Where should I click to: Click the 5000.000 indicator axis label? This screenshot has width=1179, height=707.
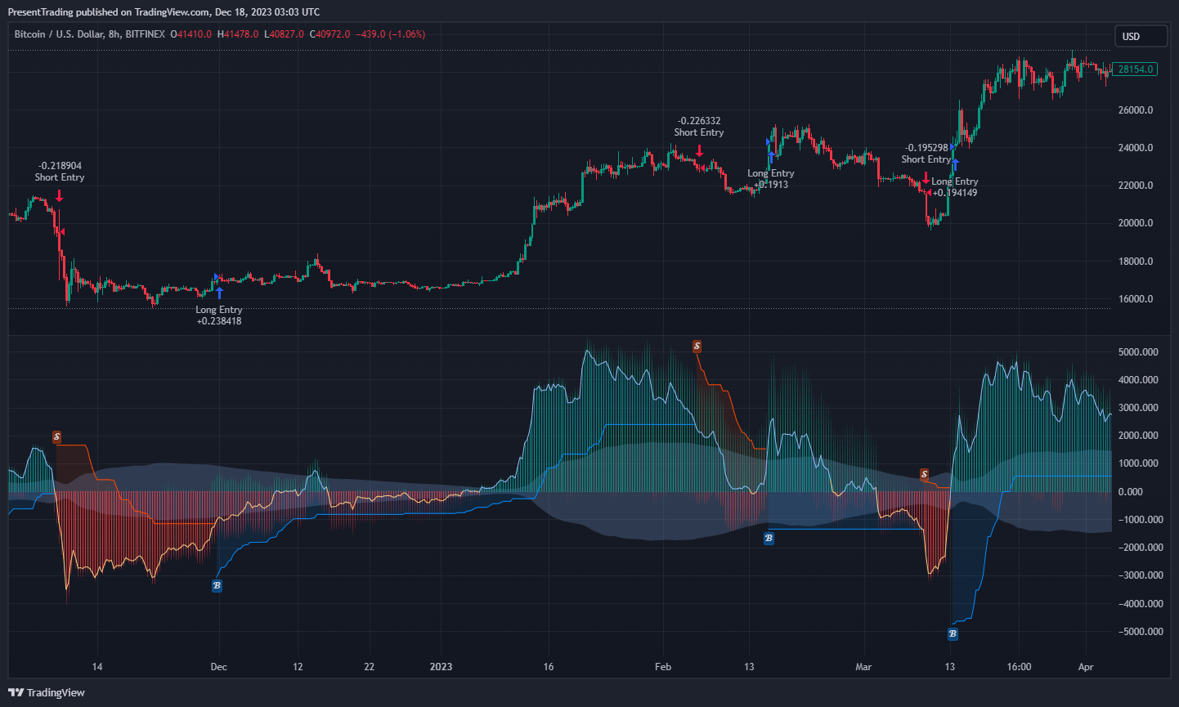[x=1138, y=352]
